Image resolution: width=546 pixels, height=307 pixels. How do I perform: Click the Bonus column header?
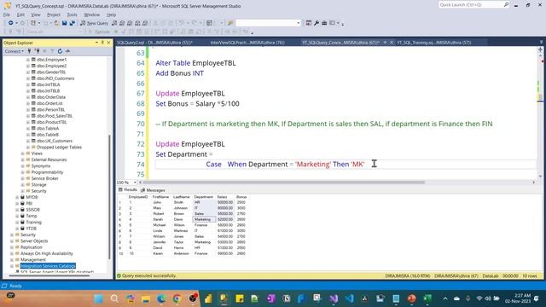tap(241, 197)
